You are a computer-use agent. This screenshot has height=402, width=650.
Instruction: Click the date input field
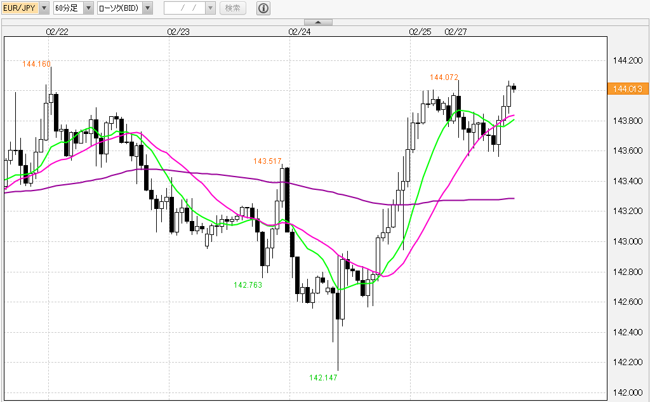pyautogui.click(x=185, y=8)
